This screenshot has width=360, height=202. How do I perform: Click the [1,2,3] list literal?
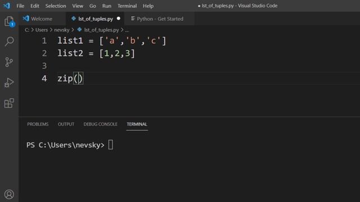[117, 53]
